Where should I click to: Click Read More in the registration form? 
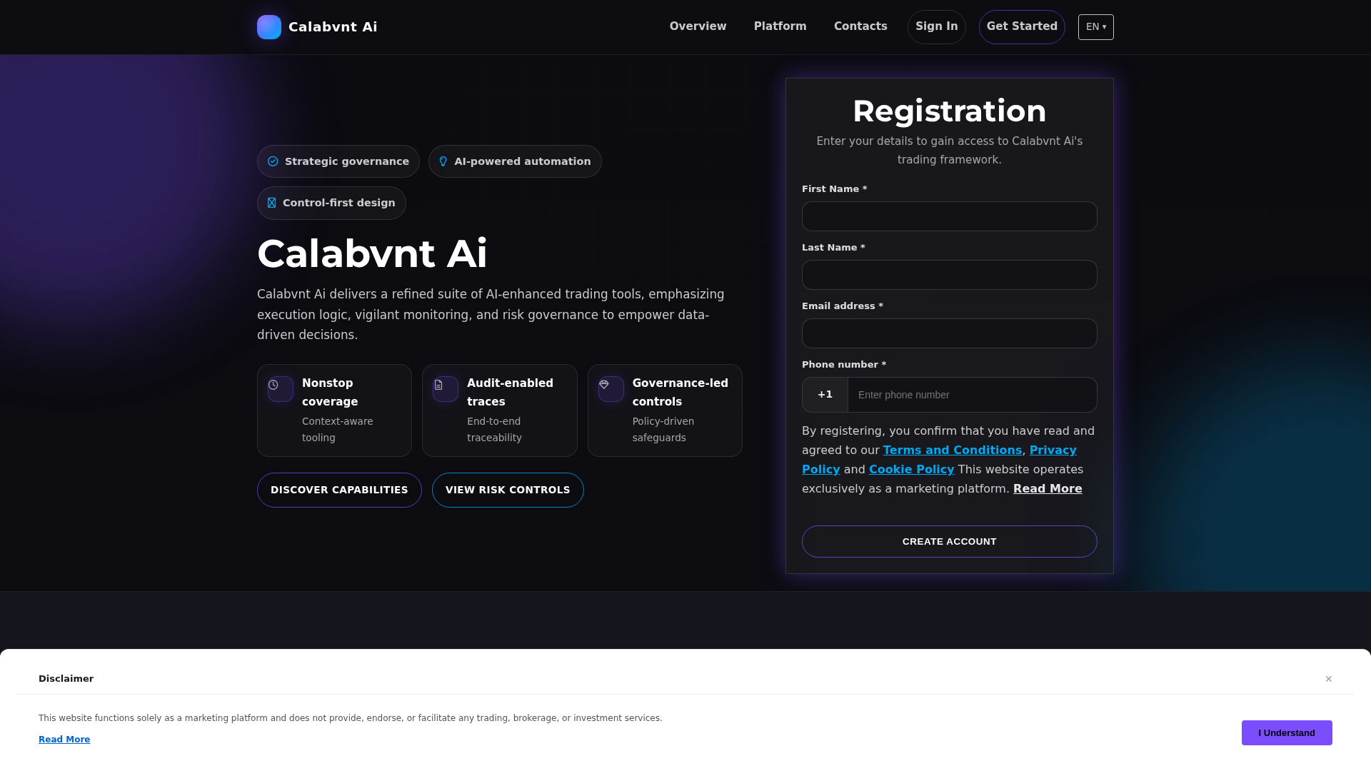1048,489
